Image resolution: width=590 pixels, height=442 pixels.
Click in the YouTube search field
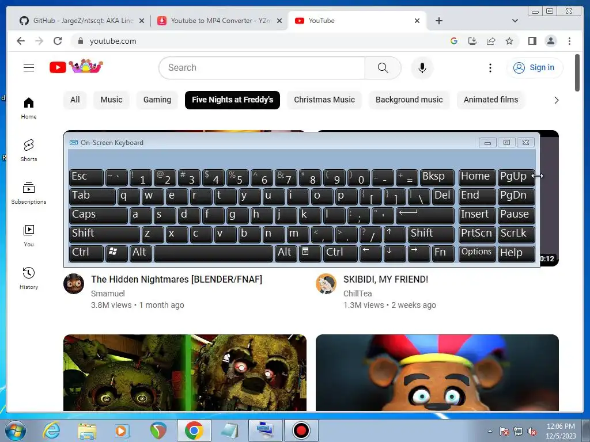click(x=262, y=68)
